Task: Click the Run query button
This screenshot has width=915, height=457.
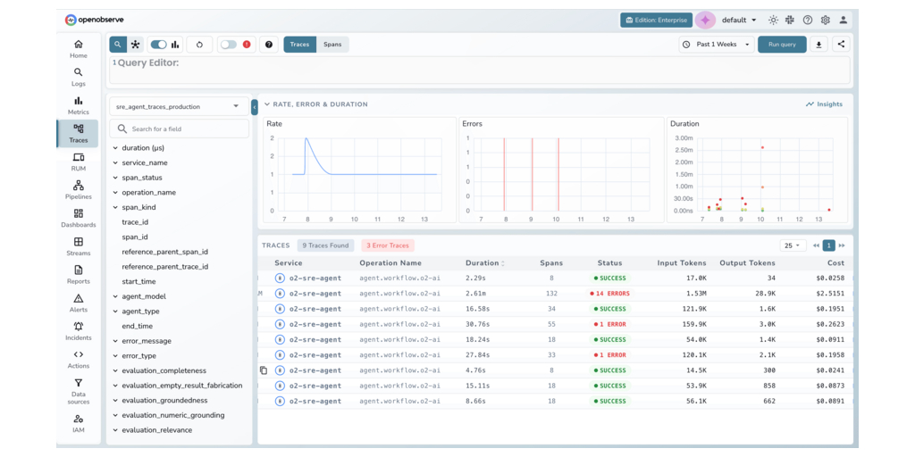Action: [782, 45]
